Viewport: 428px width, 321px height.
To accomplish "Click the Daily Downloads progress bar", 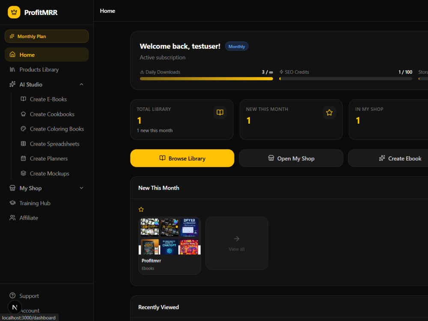I will click(206, 79).
